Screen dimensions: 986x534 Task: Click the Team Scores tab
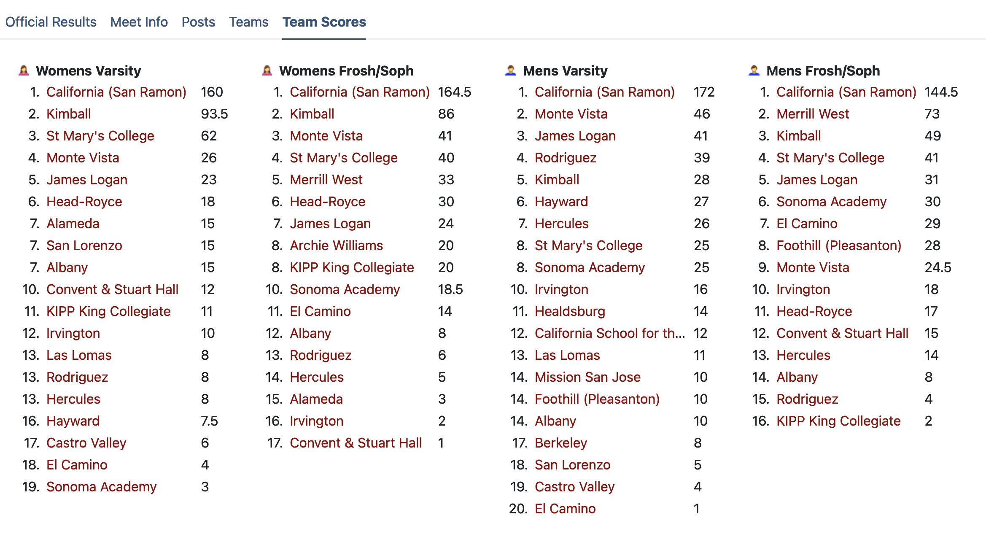pos(324,22)
